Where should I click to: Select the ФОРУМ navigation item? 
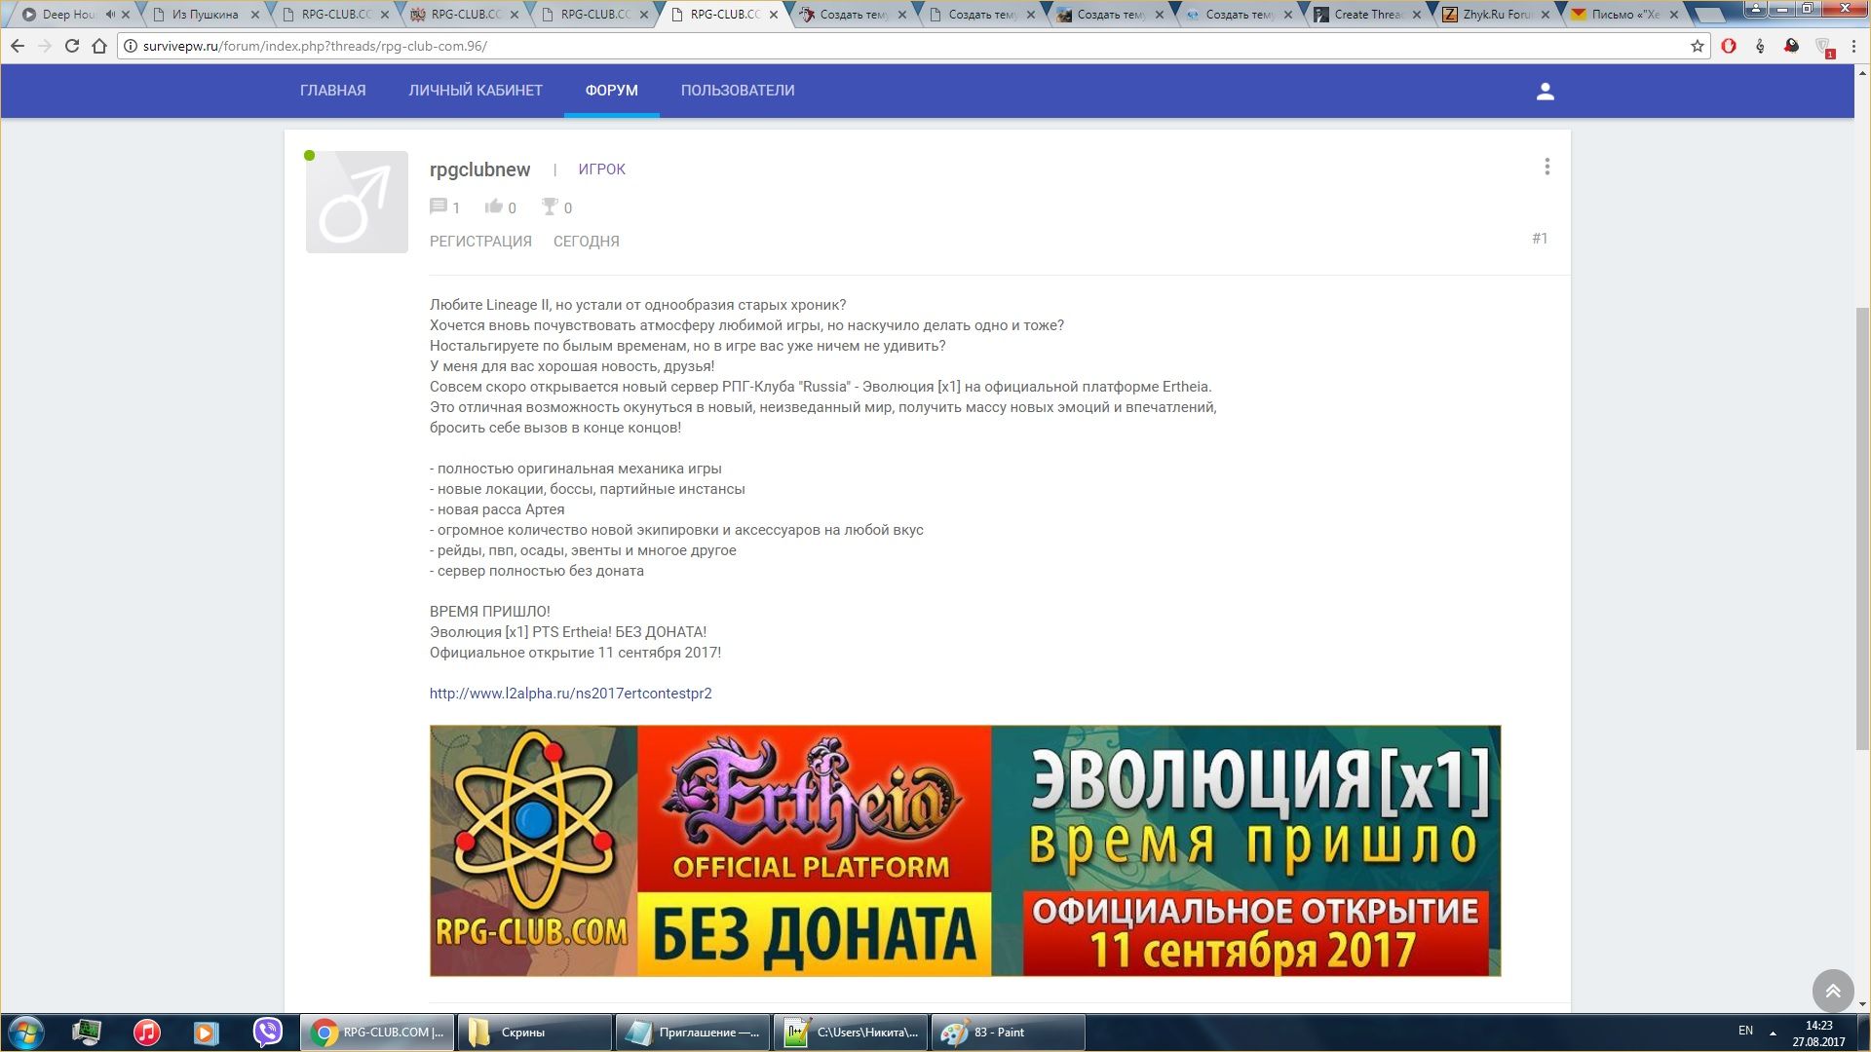point(612,91)
